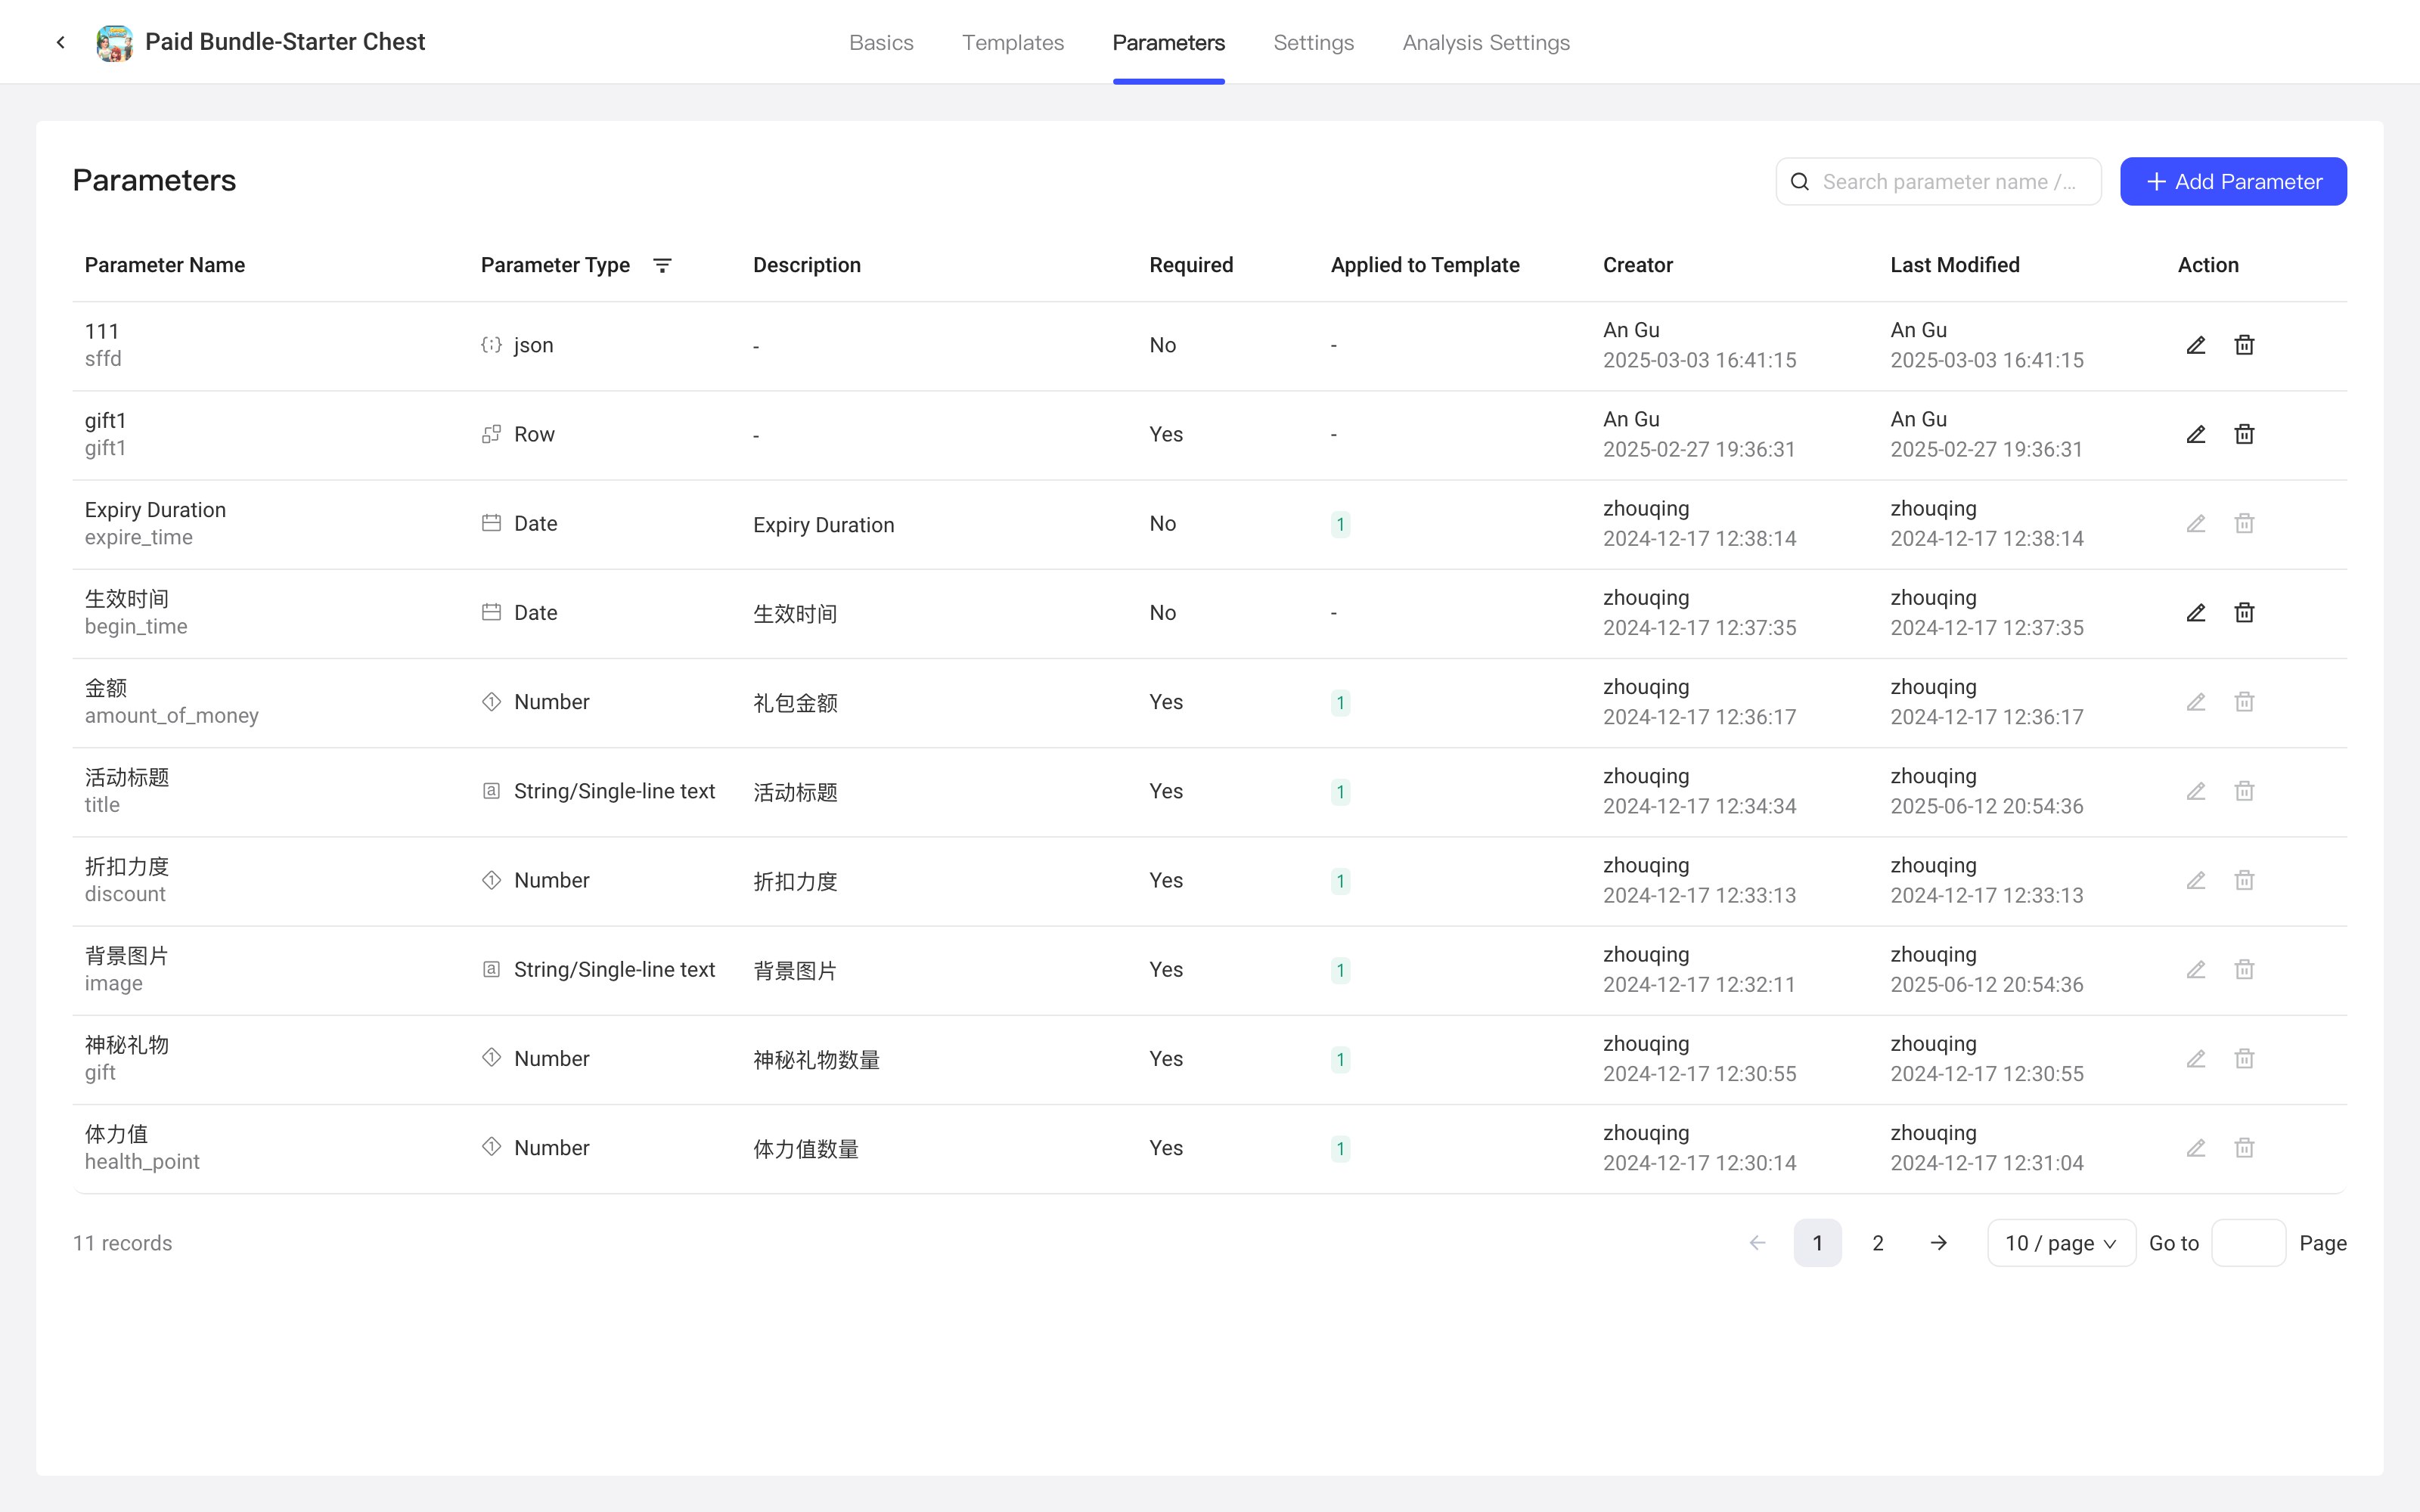The width and height of the screenshot is (2420, 1512).
Task: Click the next page arrow
Action: (1938, 1243)
